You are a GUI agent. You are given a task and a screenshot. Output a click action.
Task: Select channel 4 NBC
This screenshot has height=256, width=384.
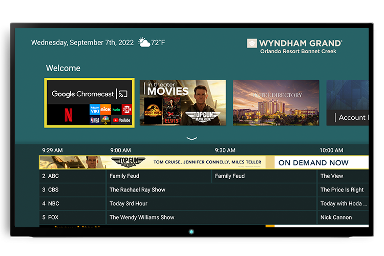[72, 204]
